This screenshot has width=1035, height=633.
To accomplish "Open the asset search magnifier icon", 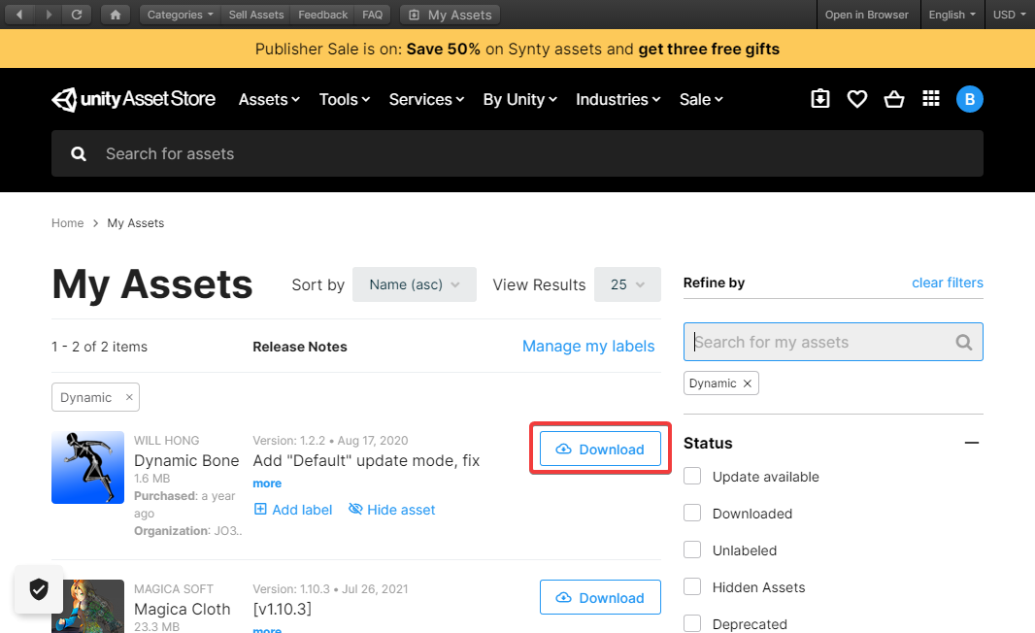I will (x=79, y=153).
